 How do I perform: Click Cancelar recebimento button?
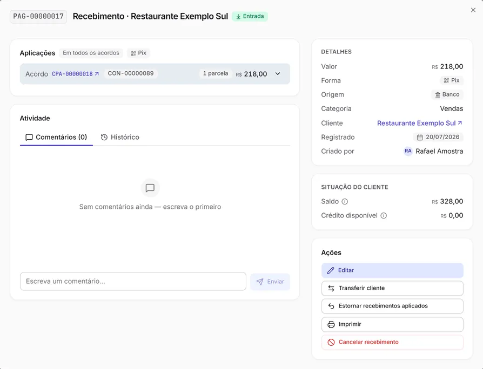coord(392,342)
